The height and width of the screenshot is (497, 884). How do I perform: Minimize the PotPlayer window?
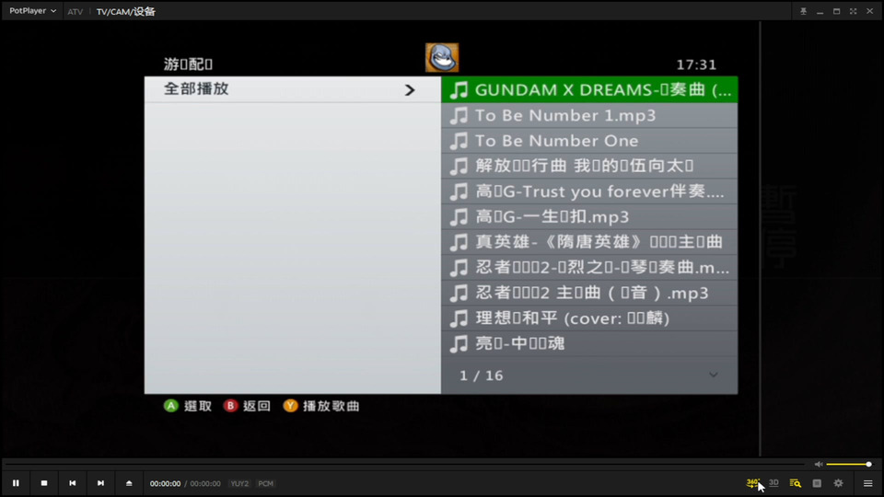coord(820,11)
